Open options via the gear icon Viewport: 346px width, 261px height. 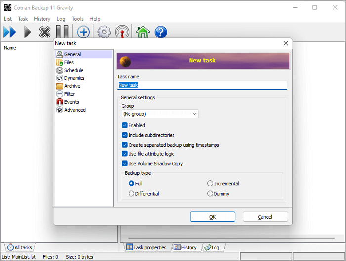click(104, 32)
